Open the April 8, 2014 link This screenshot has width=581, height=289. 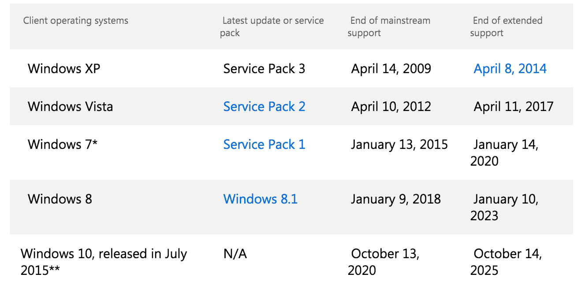(x=510, y=69)
